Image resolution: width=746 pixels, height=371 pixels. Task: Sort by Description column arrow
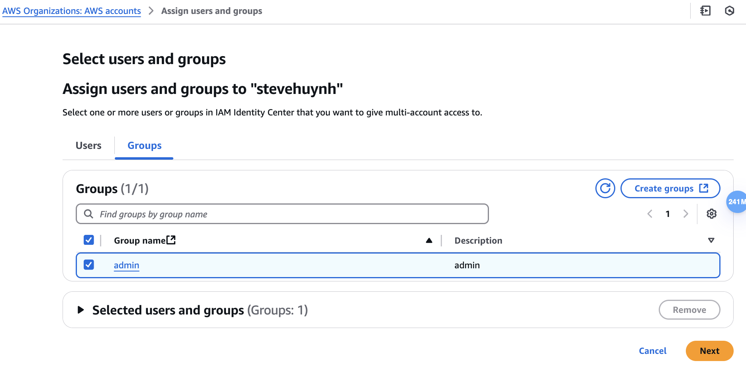711,240
